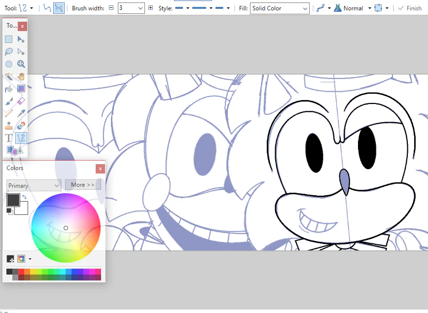
Task: Select the Magic Wand tool
Action: click(x=9, y=76)
